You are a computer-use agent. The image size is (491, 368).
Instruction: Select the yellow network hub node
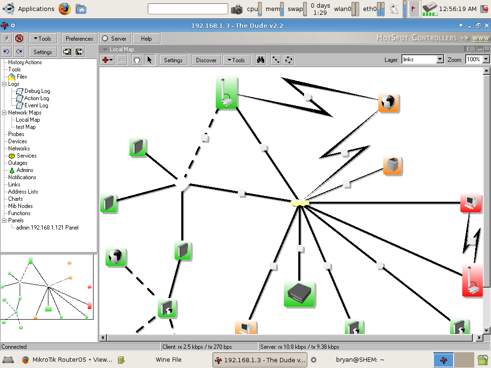point(300,203)
